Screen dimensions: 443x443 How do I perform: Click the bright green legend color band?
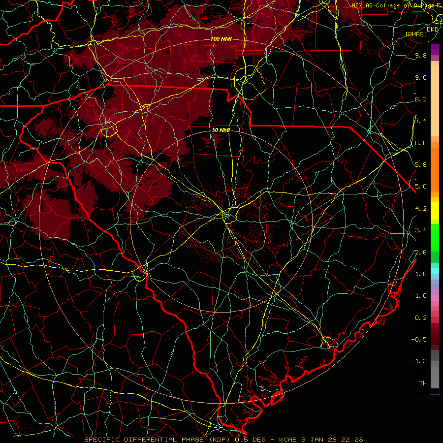(435, 237)
